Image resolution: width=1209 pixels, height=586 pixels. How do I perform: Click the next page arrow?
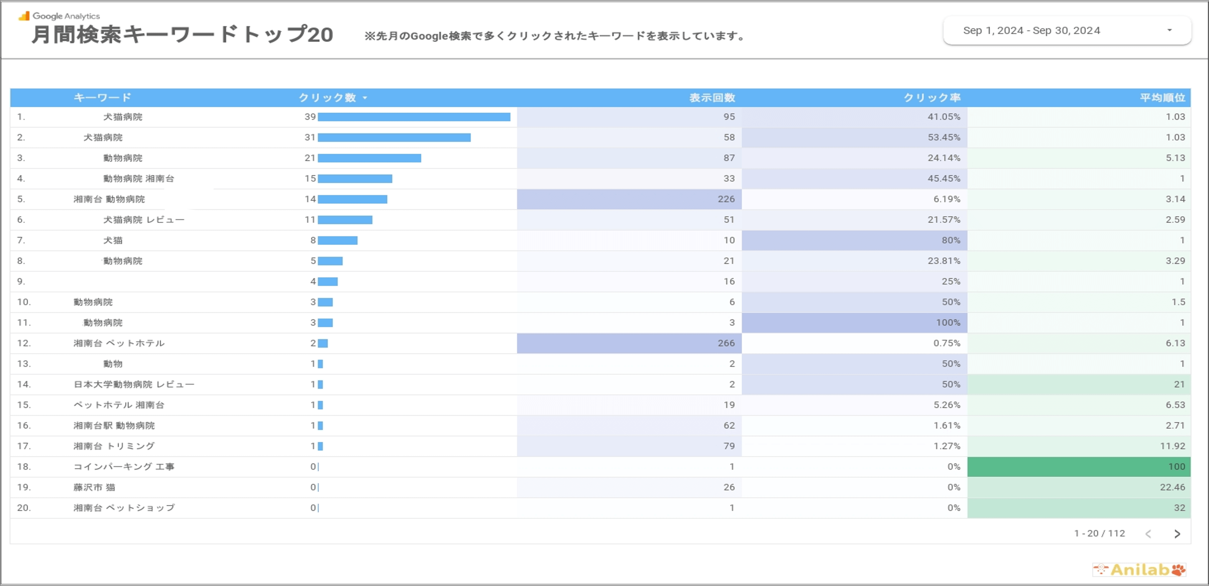tap(1177, 534)
